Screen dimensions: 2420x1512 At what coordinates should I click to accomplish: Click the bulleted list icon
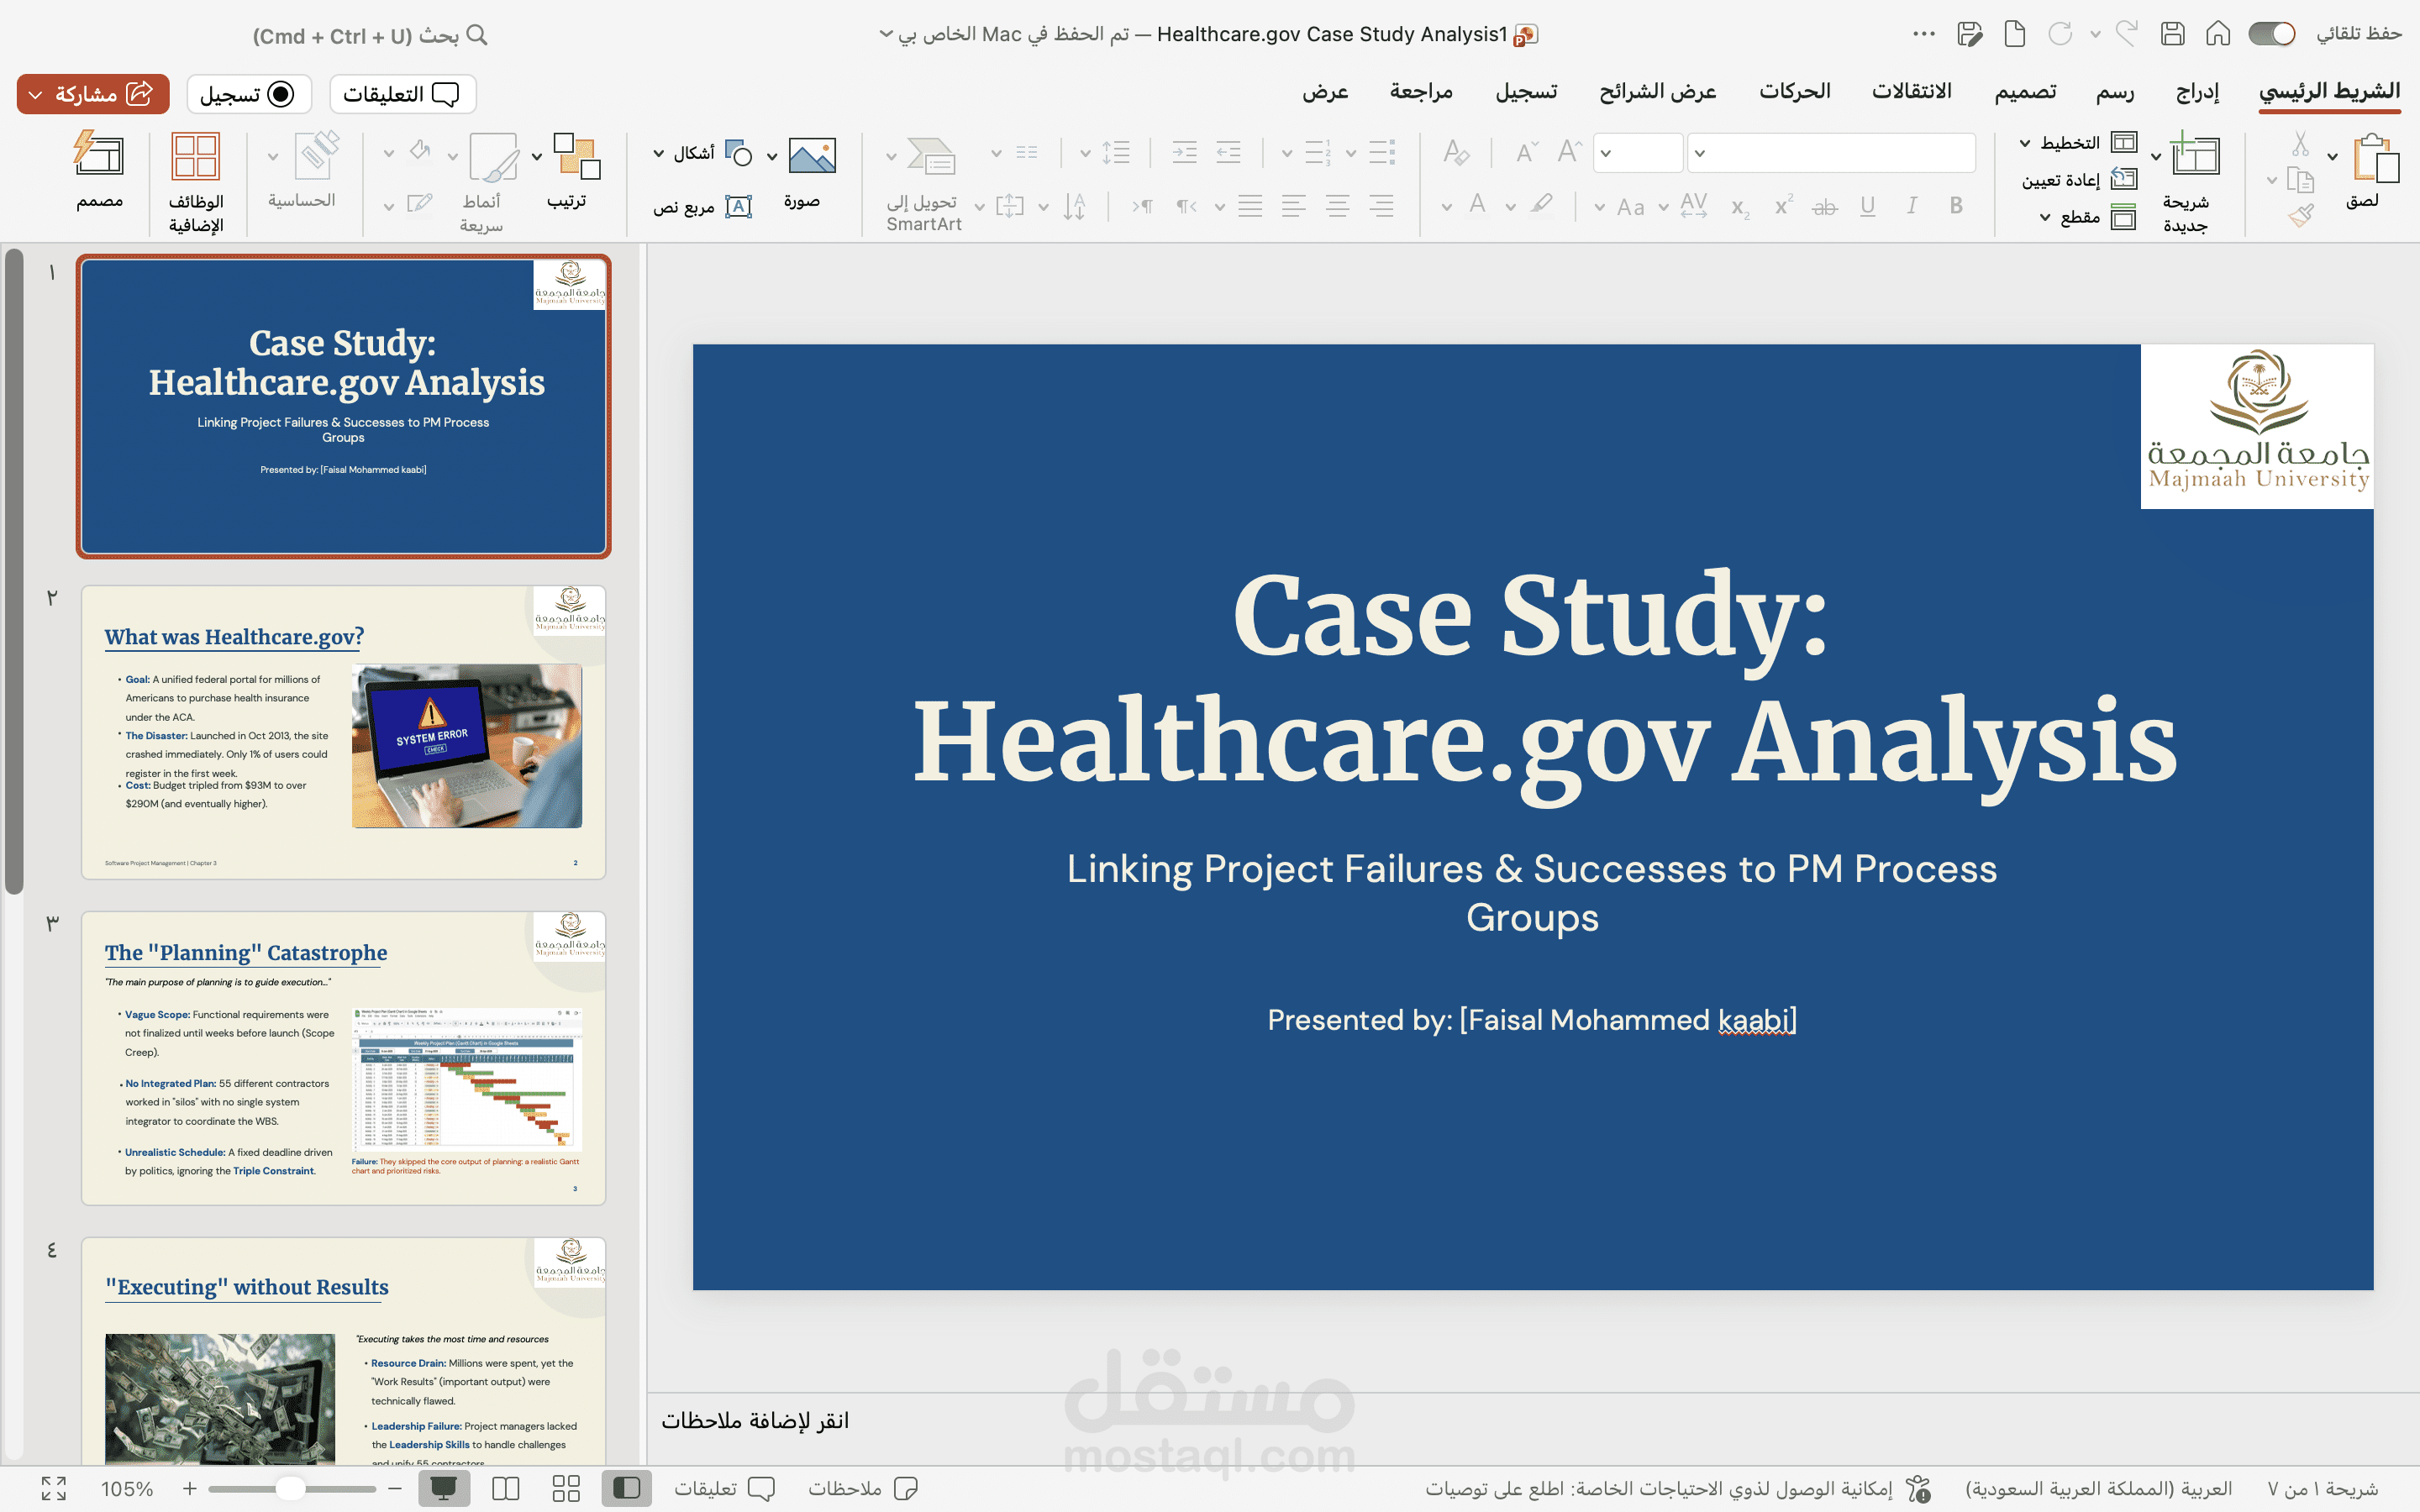[x=1381, y=152]
